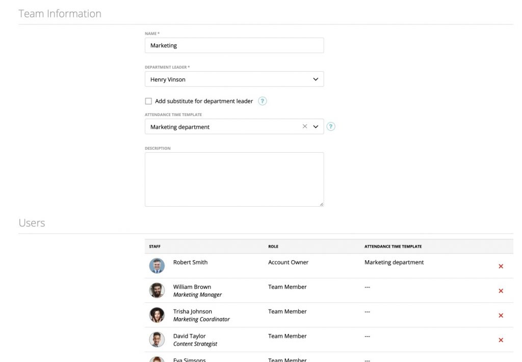The image size is (522, 362).
Task: Clear the Marketing department template selection
Action: [x=304, y=126]
